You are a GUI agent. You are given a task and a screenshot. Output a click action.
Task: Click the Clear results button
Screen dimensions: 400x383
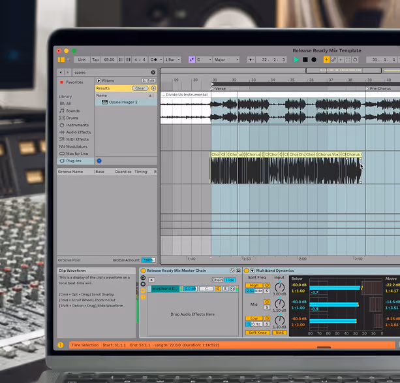pyautogui.click(x=140, y=88)
